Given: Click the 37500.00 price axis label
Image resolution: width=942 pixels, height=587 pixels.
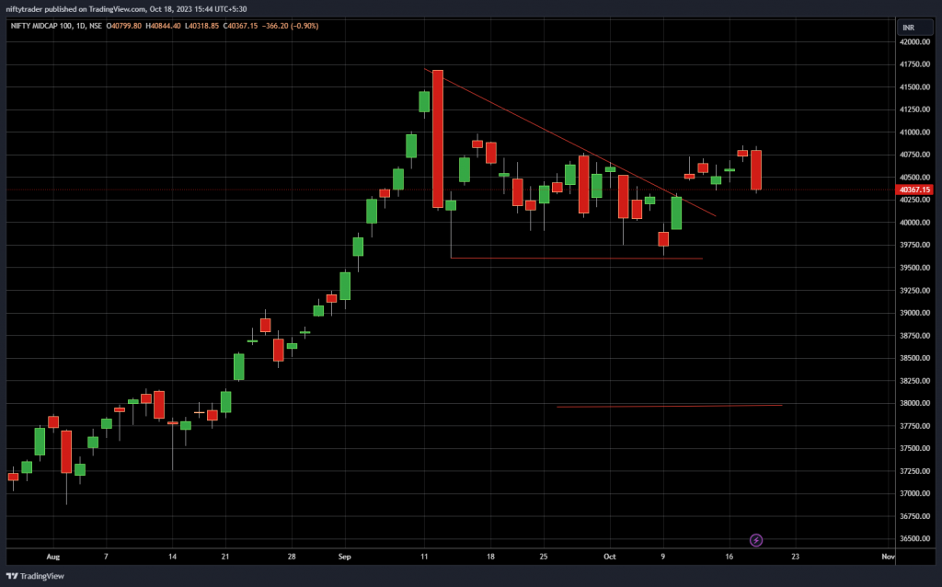Looking at the screenshot, I should point(915,448).
